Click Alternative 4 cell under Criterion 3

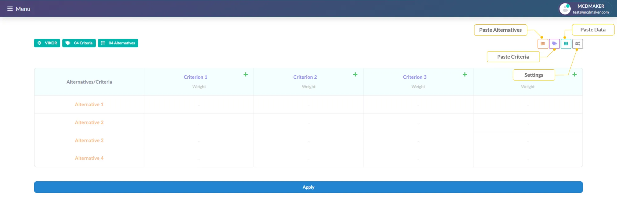coord(418,158)
